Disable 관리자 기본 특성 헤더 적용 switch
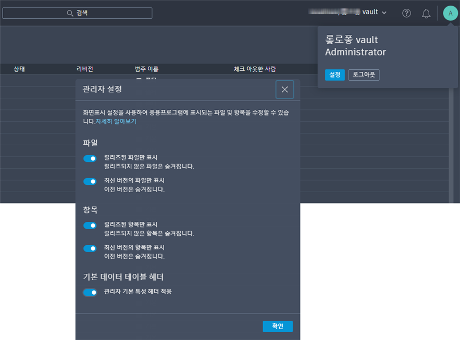460x340 pixels. coord(90,292)
